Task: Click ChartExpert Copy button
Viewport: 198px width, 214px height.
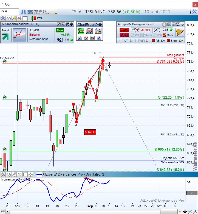Action: (x=98, y=31)
